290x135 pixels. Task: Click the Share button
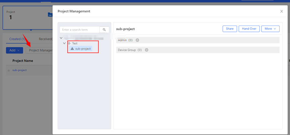[x=230, y=29]
